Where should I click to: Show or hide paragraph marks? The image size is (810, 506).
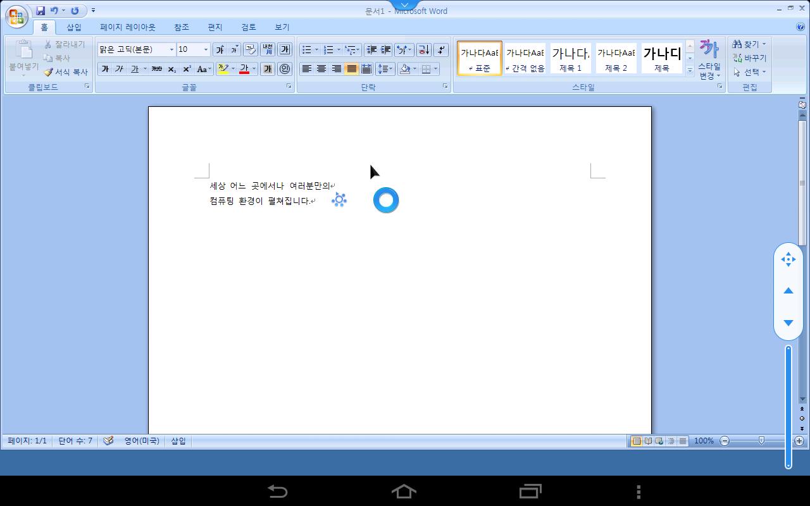point(441,49)
